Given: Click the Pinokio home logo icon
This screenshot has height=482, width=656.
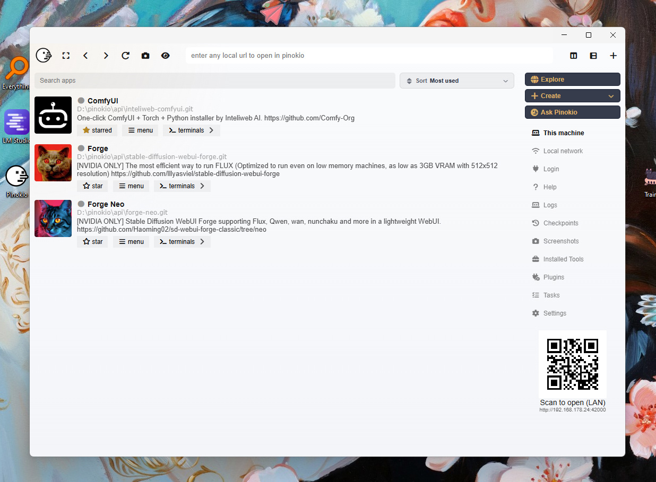Looking at the screenshot, I should 44,55.
